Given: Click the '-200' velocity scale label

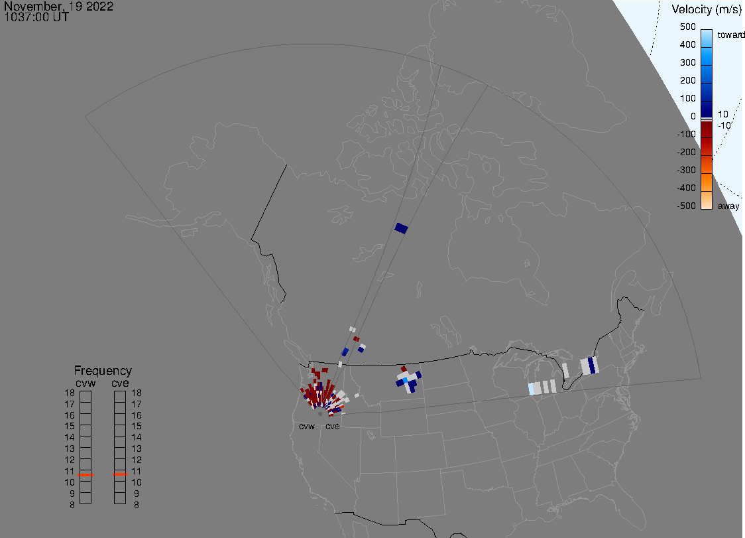Looking at the screenshot, I should pyautogui.click(x=686, y=152).
